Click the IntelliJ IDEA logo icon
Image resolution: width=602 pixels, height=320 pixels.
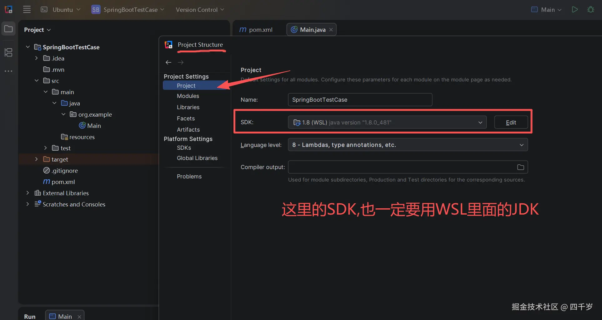tap(8, 9)
